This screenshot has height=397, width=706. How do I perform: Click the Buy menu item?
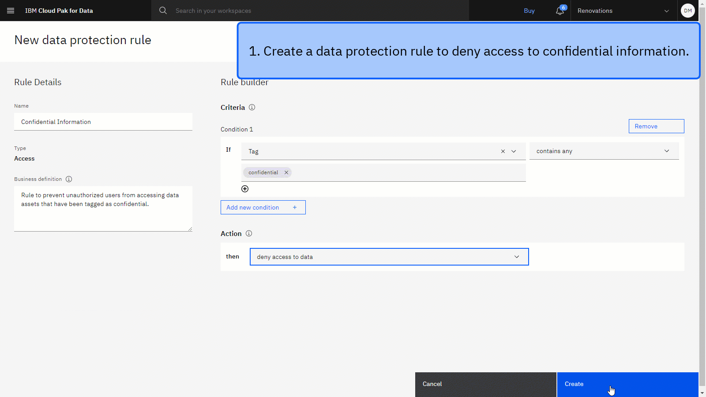point(529,11)
